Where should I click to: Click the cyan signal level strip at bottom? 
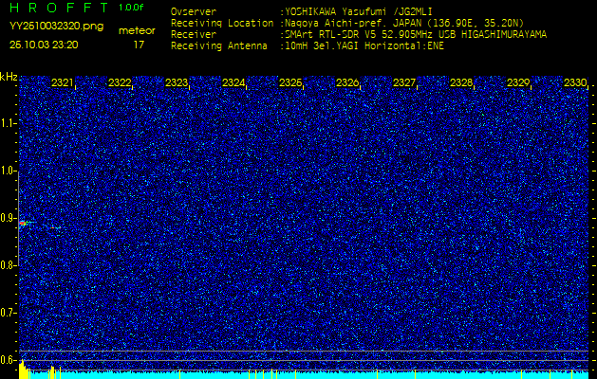pyautogui.click(x=304, y=375)
